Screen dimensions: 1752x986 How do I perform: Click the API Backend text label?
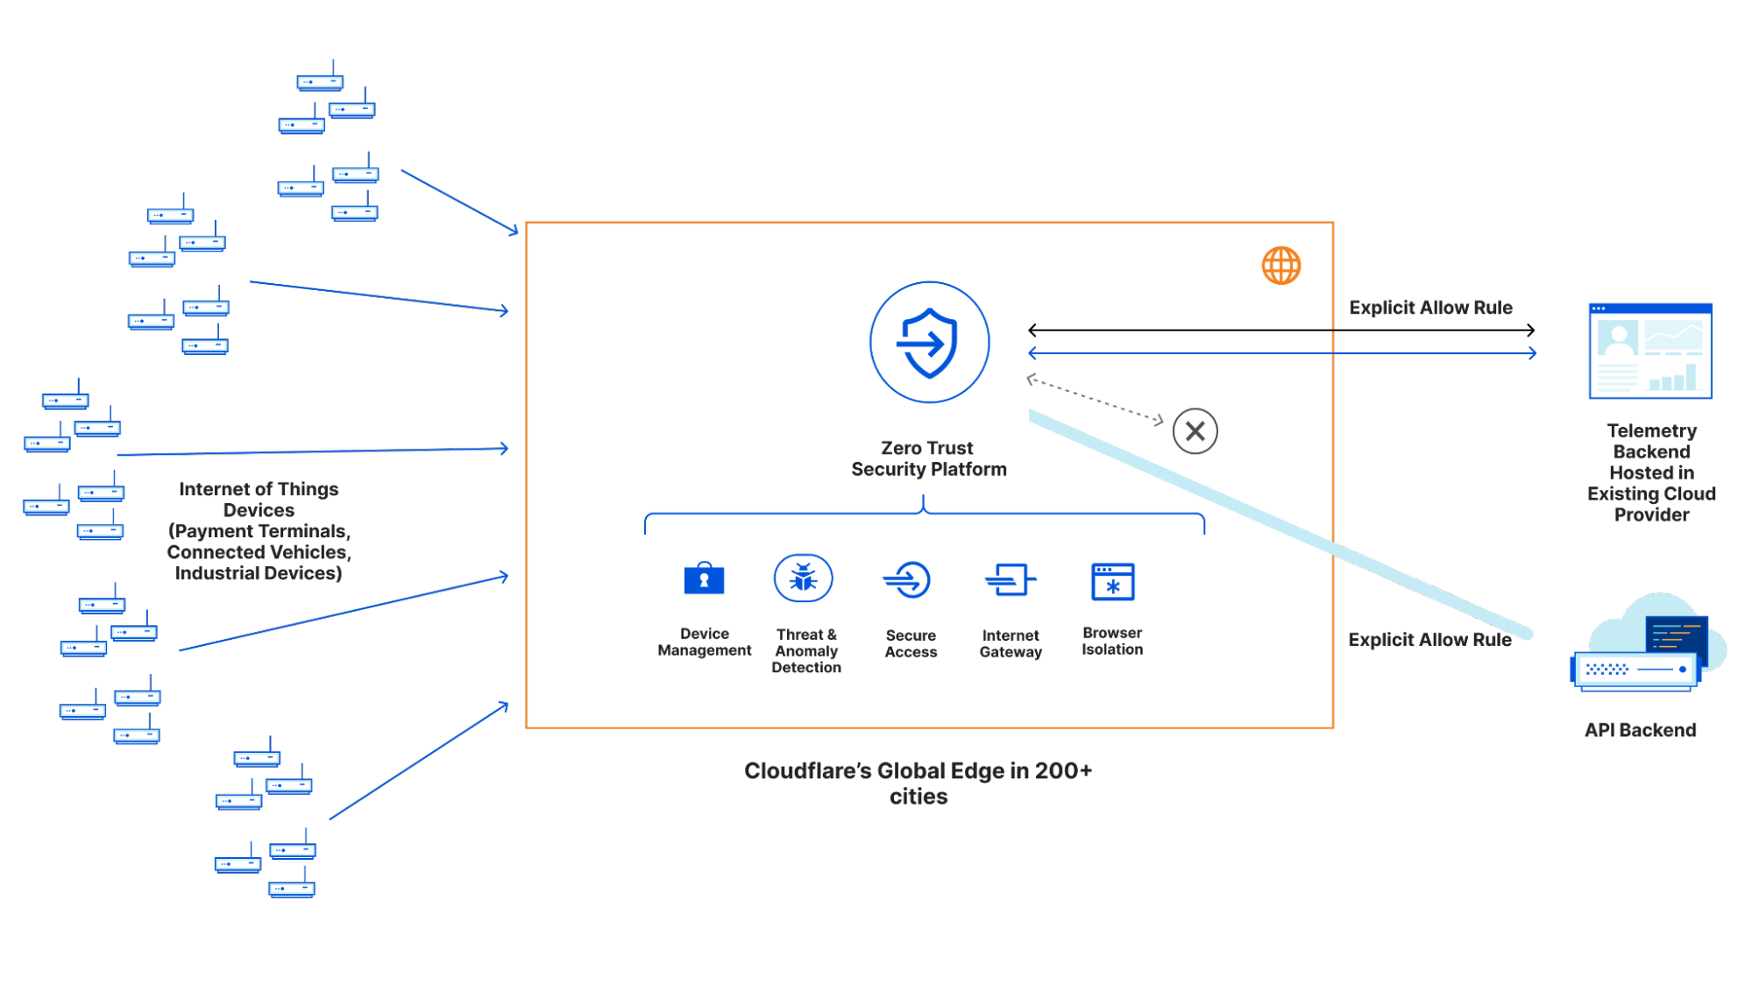[x=1640, y=730]
